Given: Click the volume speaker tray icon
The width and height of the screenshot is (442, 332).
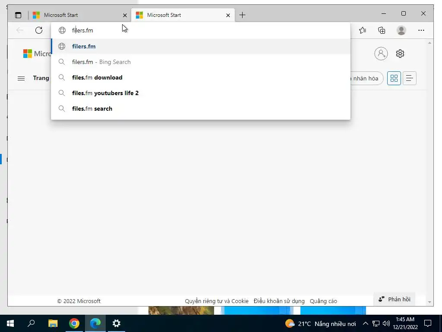Looking at the screenshot, I should coord(386,323).
